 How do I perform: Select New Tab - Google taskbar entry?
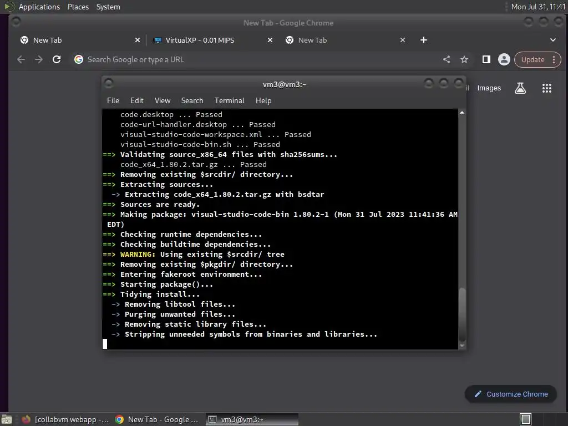click(x=157, y=419)
